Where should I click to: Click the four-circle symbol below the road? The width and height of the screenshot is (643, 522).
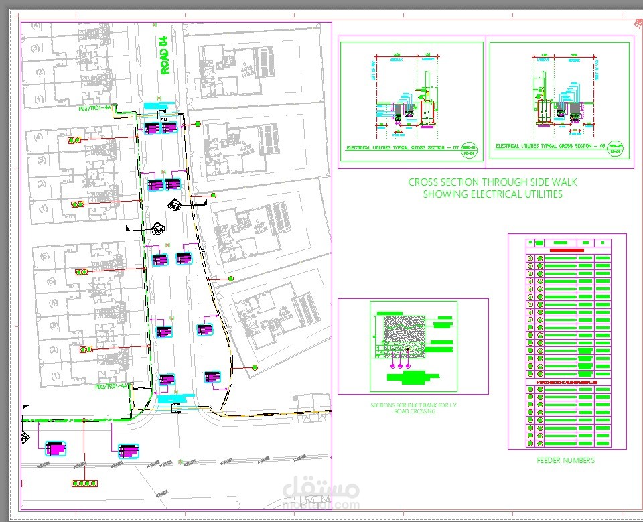click(x=85, y=484)
